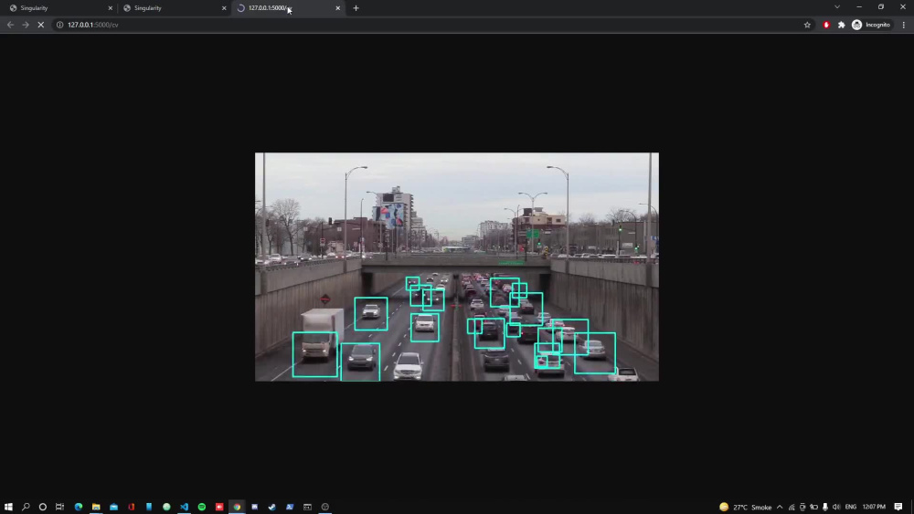Show hidden system tray icons

780,507
